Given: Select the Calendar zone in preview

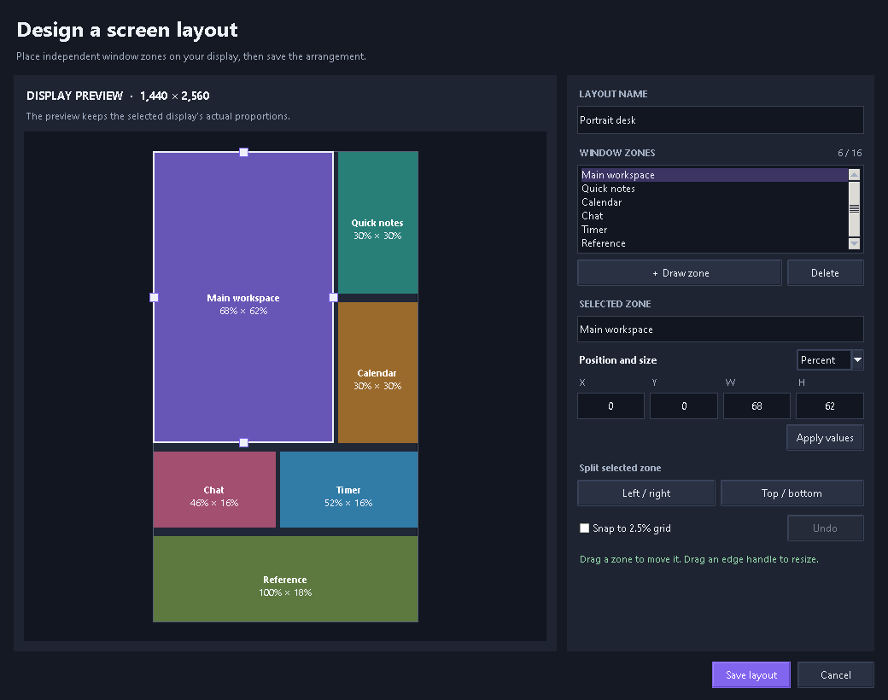Looking at the screenshot, I should click(377, 373).
